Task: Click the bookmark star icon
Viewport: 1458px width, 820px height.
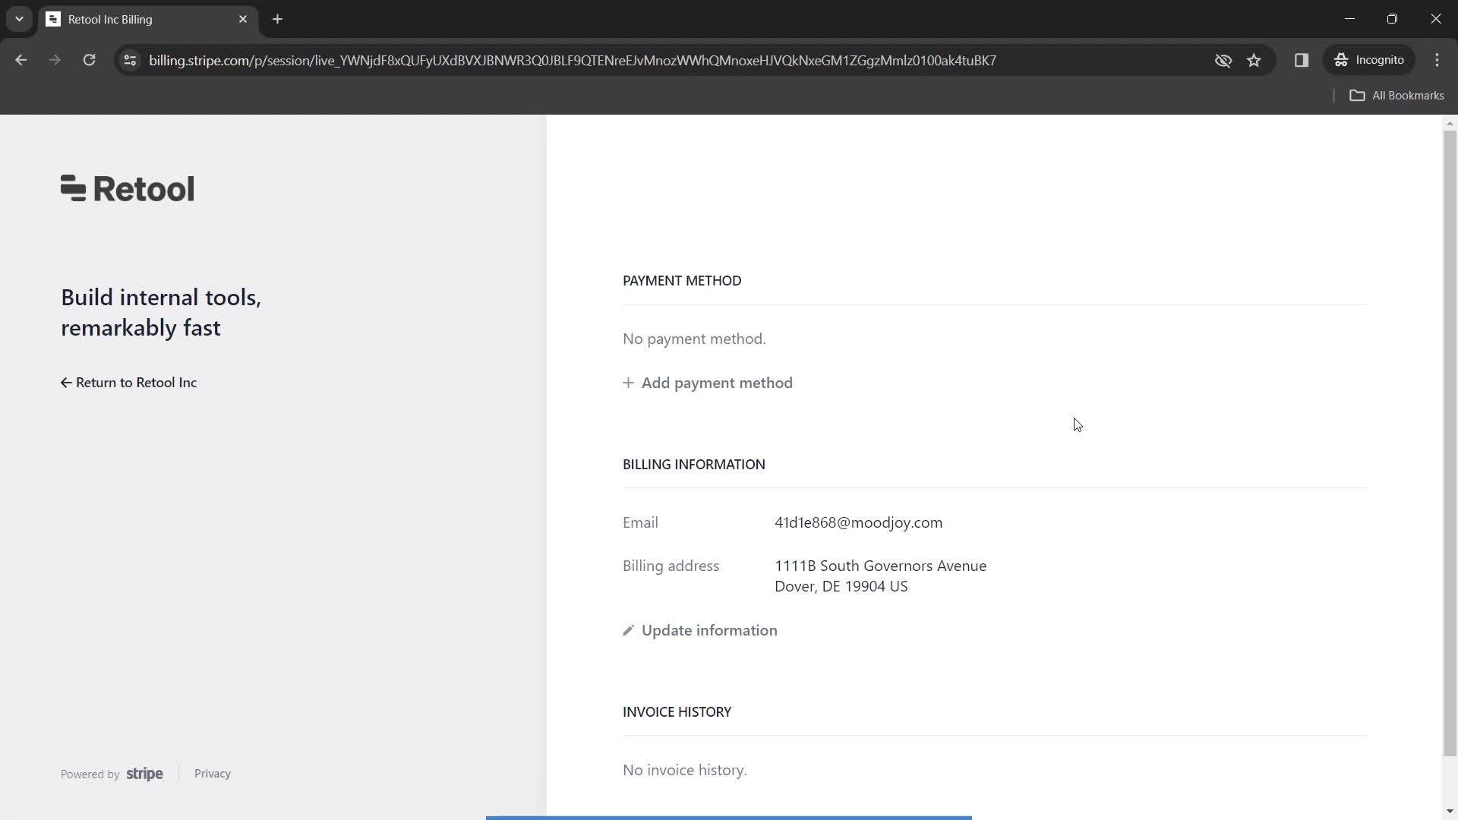Action: 1254,60
